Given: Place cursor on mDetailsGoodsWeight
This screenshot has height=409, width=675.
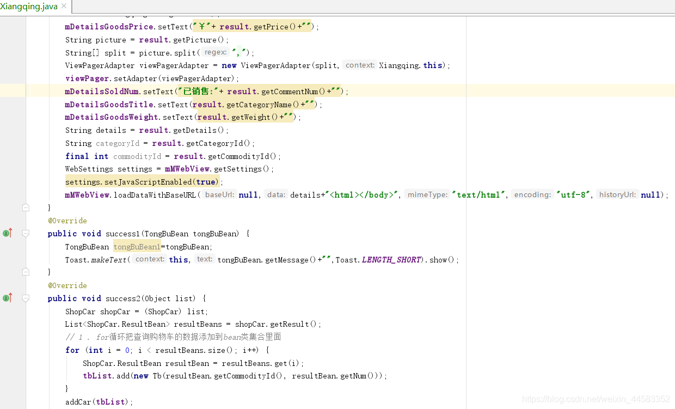Looking at the screenshot, I should point(112,117).
